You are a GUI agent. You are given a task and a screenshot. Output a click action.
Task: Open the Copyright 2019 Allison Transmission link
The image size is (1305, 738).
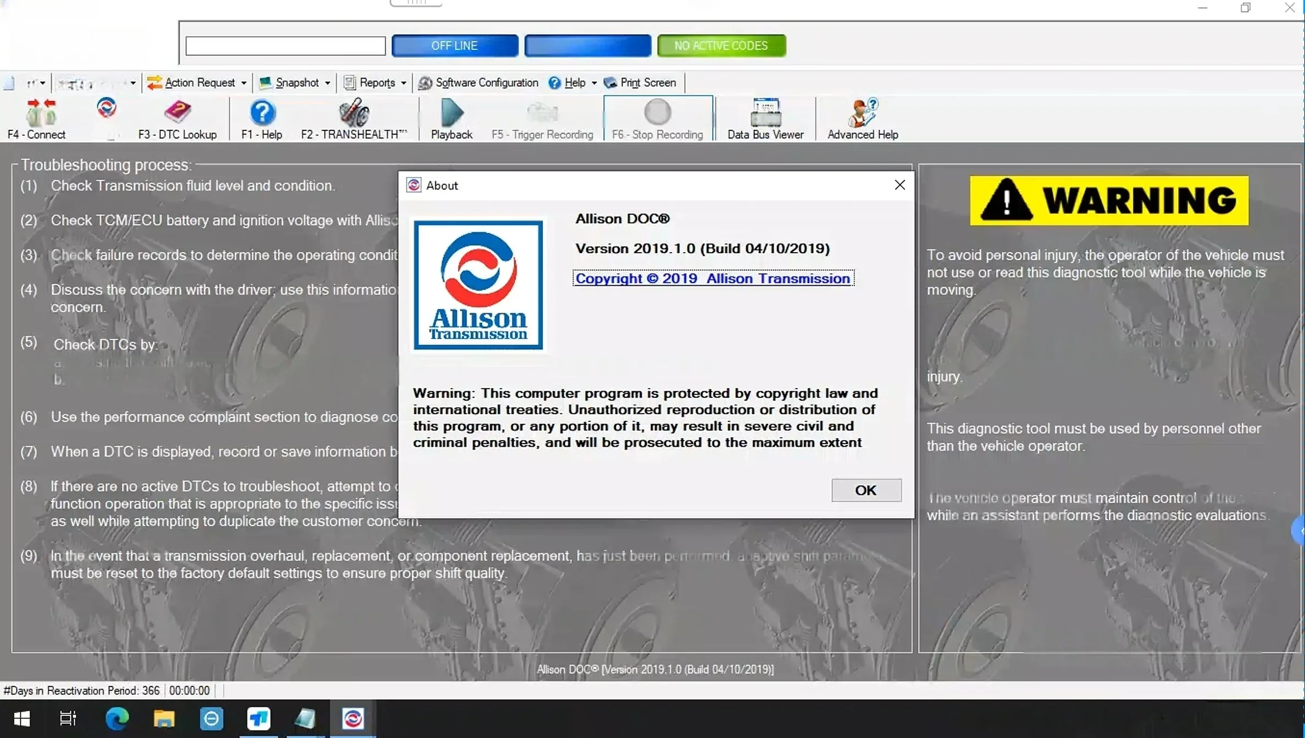coord(713,279)
